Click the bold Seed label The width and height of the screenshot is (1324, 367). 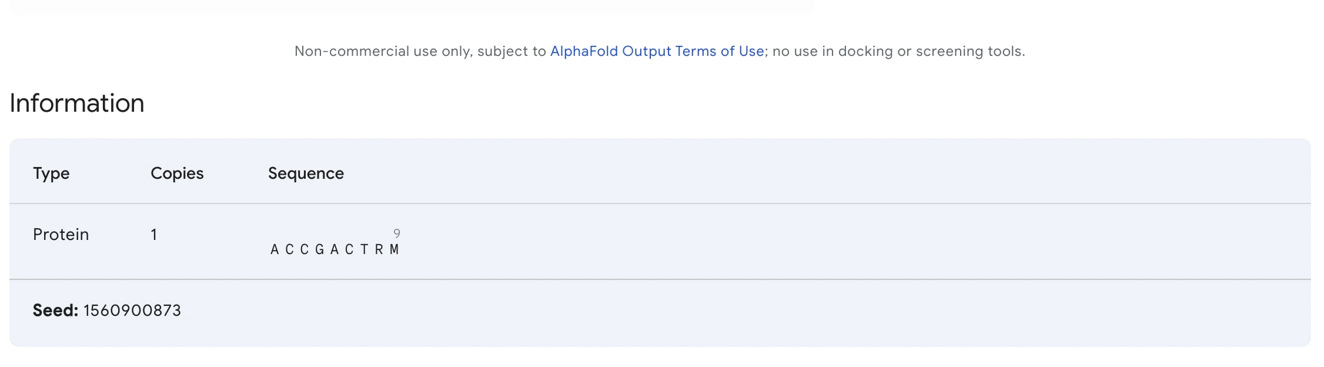[x=55, y=311]
